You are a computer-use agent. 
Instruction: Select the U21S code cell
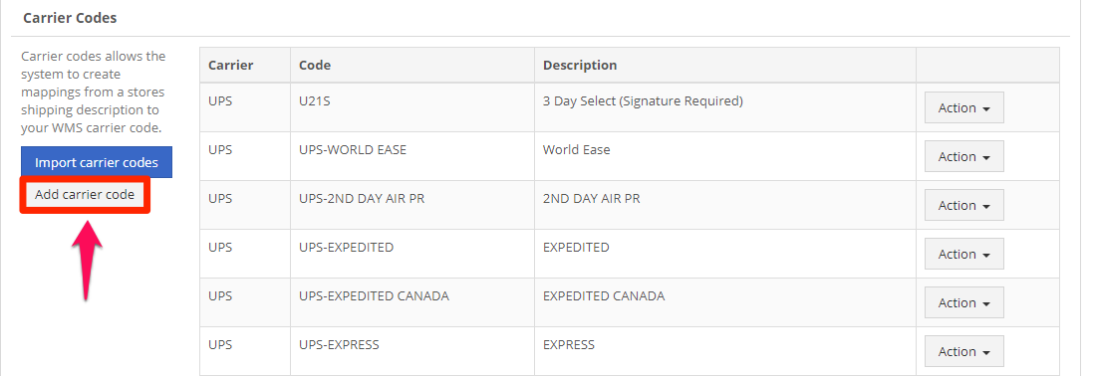coord(412,107)
